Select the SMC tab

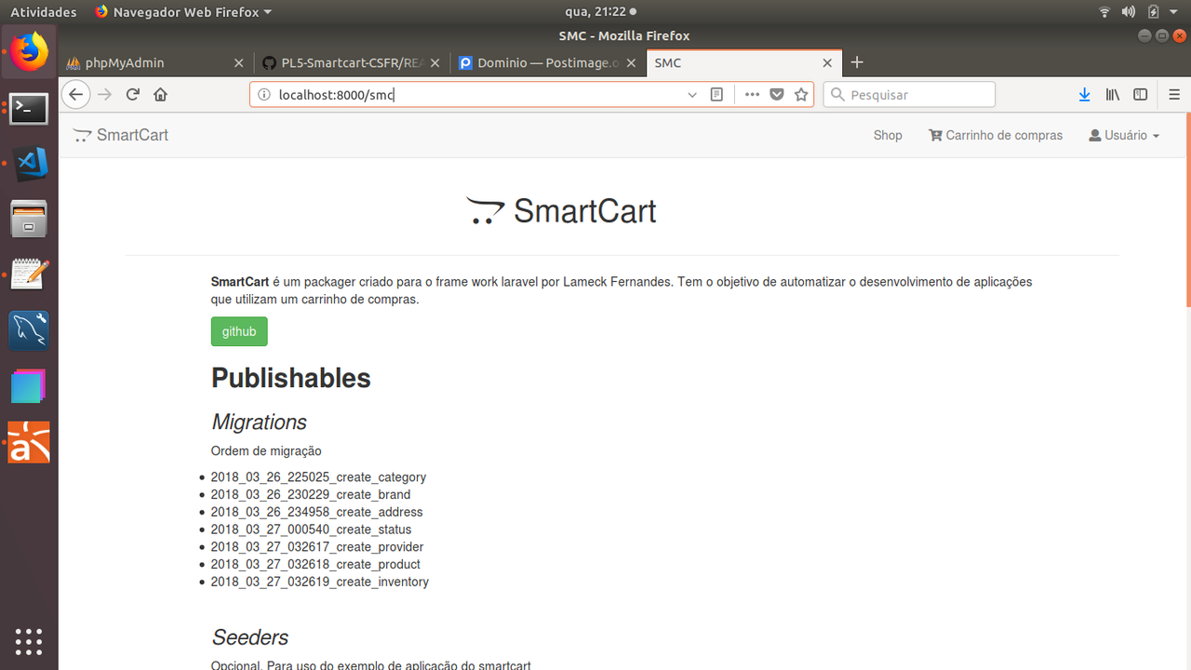tap(744, 63)
